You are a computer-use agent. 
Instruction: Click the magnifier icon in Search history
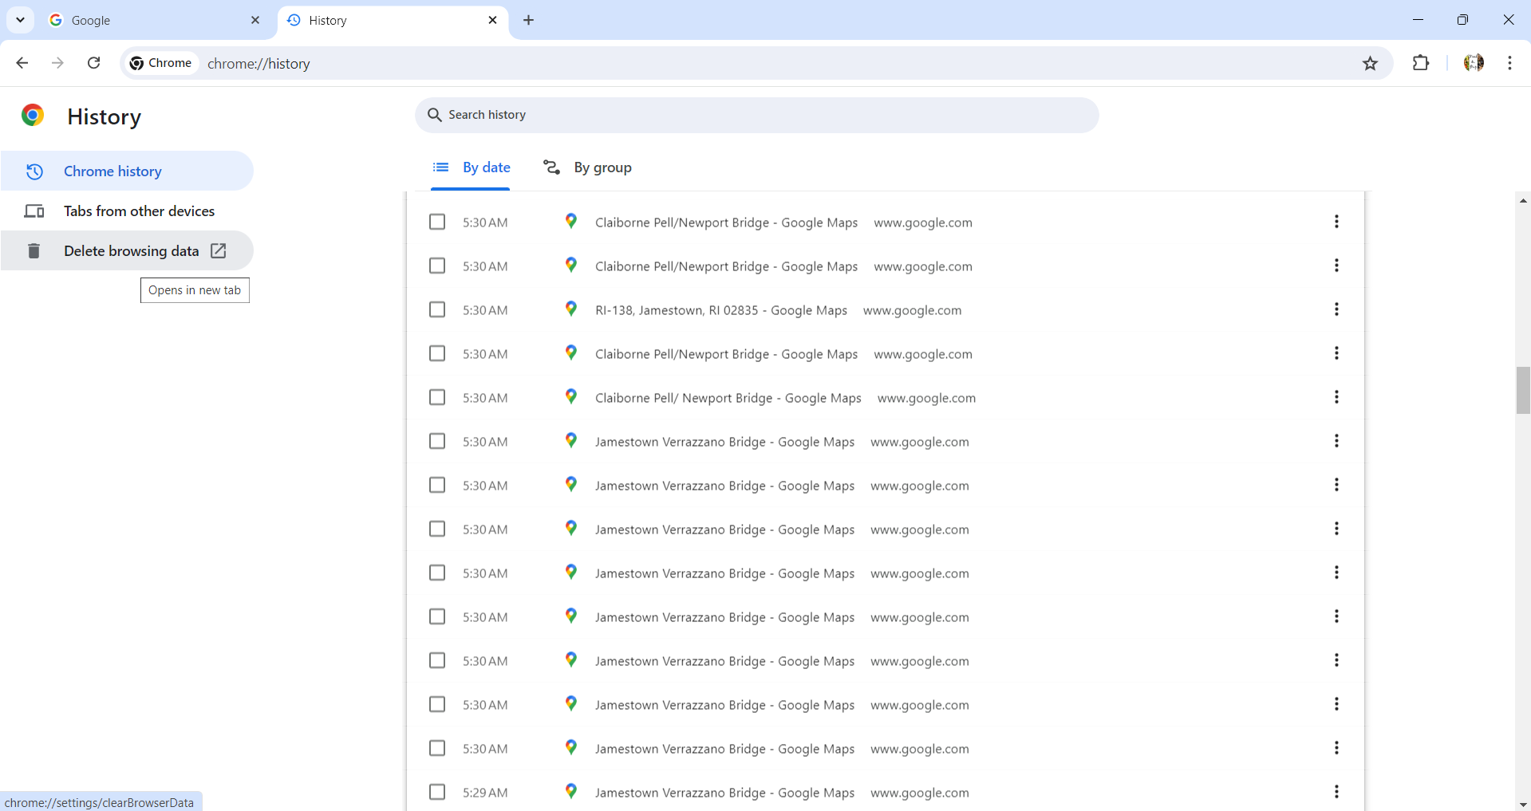(x=434, y=115)
